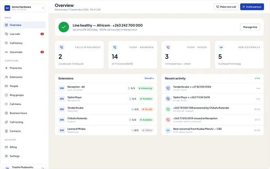Screen dimensions: 270x169
Task: Go to Live calls page
Action: tap(24, 34)
